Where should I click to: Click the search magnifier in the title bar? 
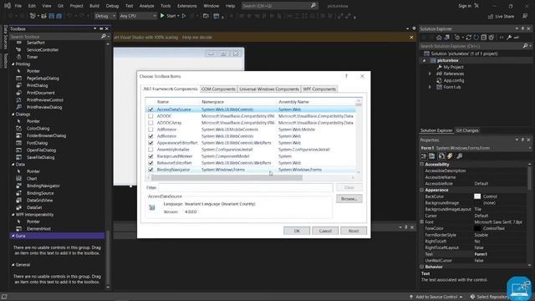[x=313, y=6]
